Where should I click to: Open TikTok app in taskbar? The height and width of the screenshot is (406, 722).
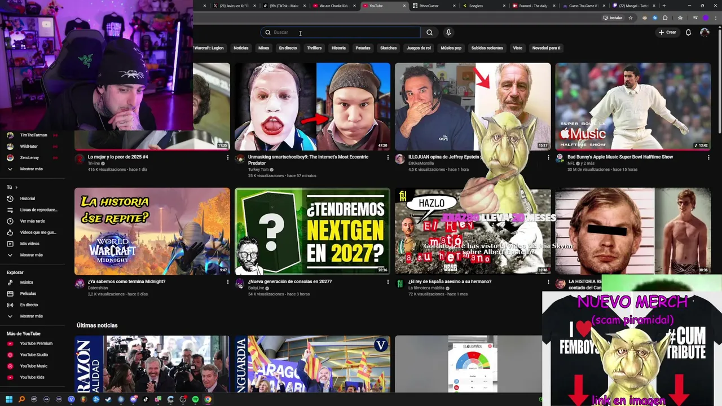click(146, 399)
